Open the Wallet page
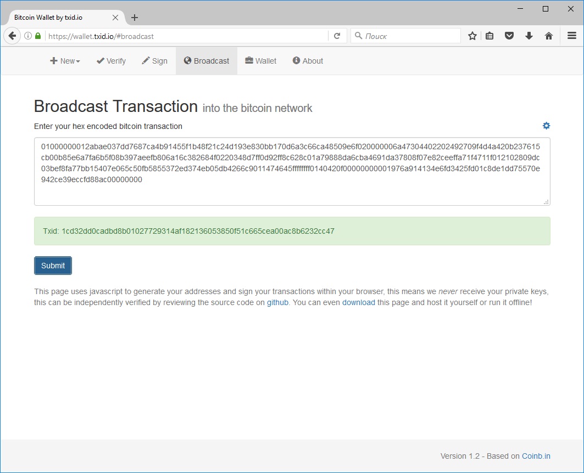Screen dimensions: 584x473 [261, 61]
